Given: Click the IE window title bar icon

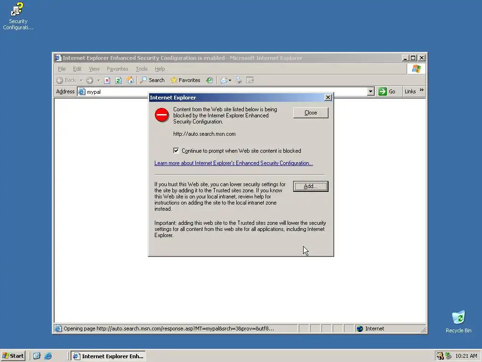Looking at the screenshot, I should click(x=58, y=58).
